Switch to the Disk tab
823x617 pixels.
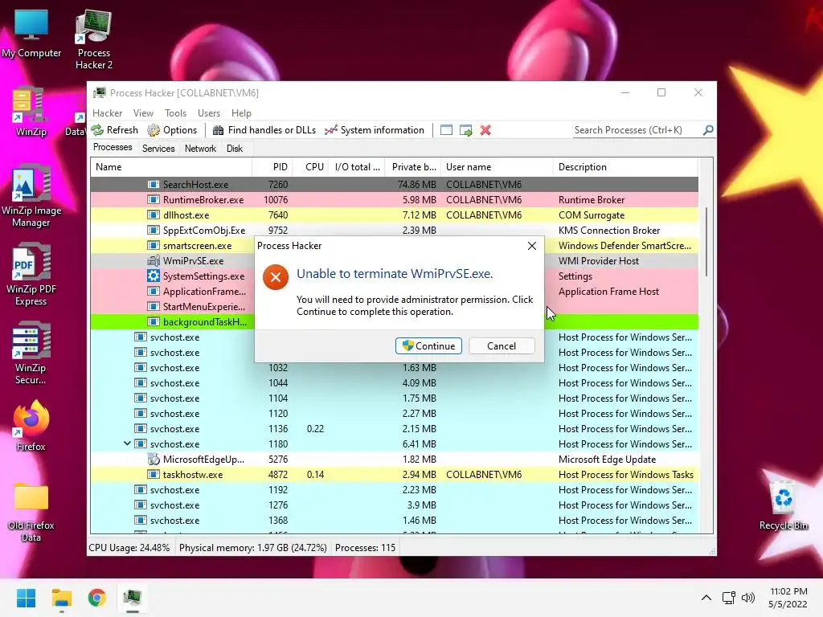235,149
